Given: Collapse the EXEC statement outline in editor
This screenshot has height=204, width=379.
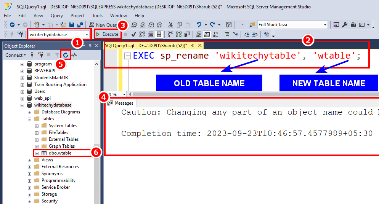Looking at the screenshot, I should [128, 56].
